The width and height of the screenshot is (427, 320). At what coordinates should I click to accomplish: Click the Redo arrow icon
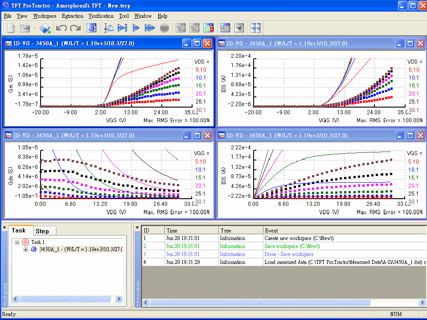75,28
